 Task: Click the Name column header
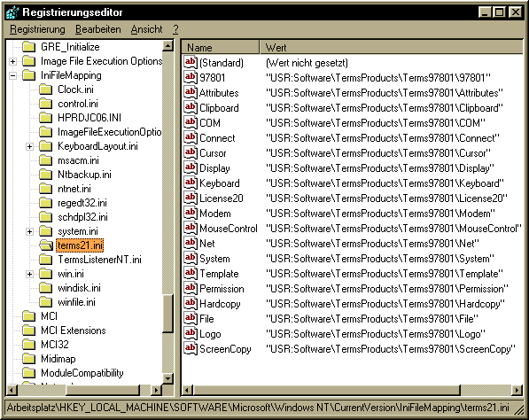pyautogui.click(x=221, y=47)
